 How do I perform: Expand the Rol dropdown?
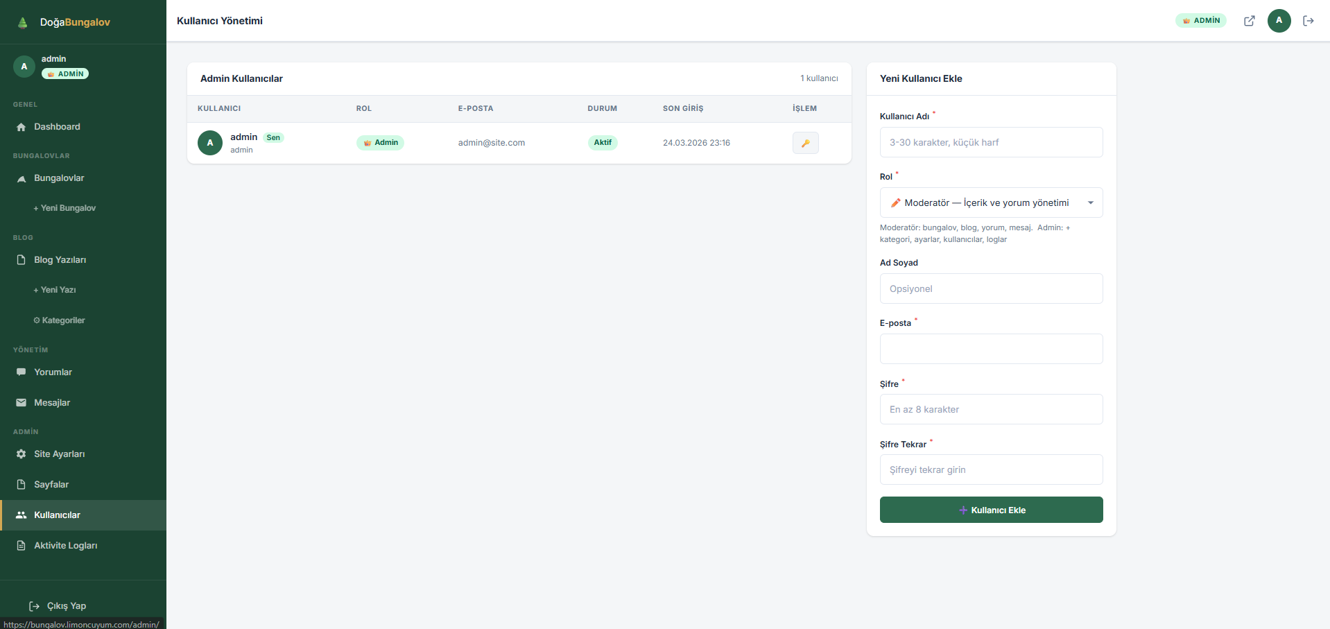[991, 203]
